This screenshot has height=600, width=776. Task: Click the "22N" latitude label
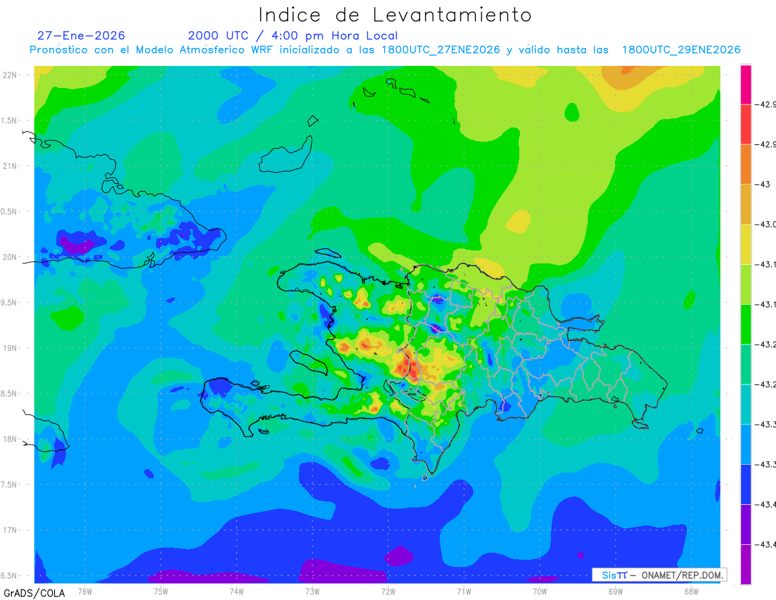pos(10,75)
